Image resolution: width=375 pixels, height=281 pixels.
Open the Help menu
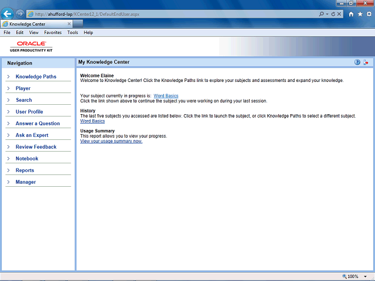pos(88,33)
